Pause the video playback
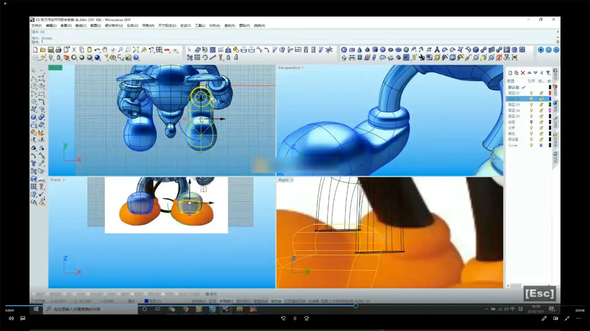The width and height of the screenshot is (590, 331). coord(295,318)
